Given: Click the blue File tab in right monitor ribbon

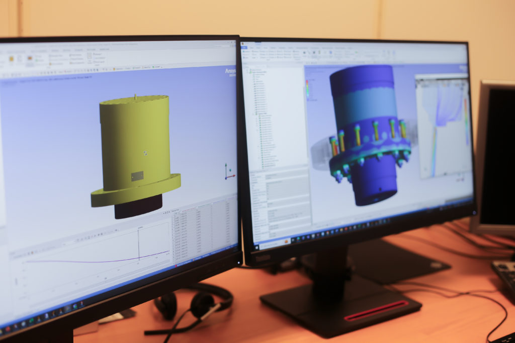Looking at the screenshot, I should (x=245, y=47).
